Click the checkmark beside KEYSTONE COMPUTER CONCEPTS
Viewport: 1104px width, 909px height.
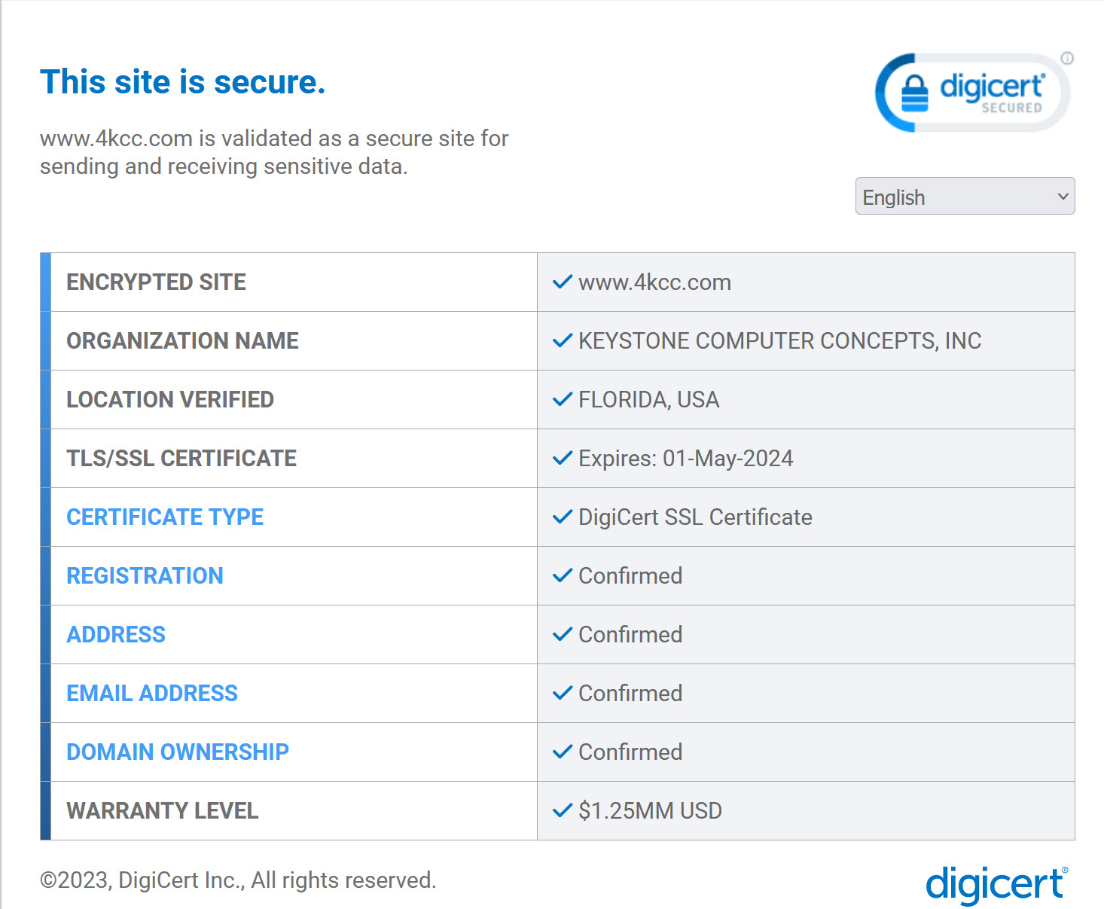[563, 341]
